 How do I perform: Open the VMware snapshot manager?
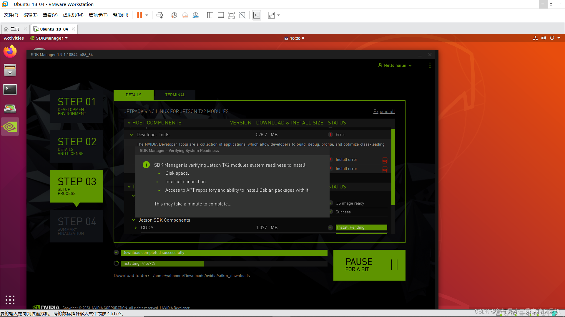(195, 15)
